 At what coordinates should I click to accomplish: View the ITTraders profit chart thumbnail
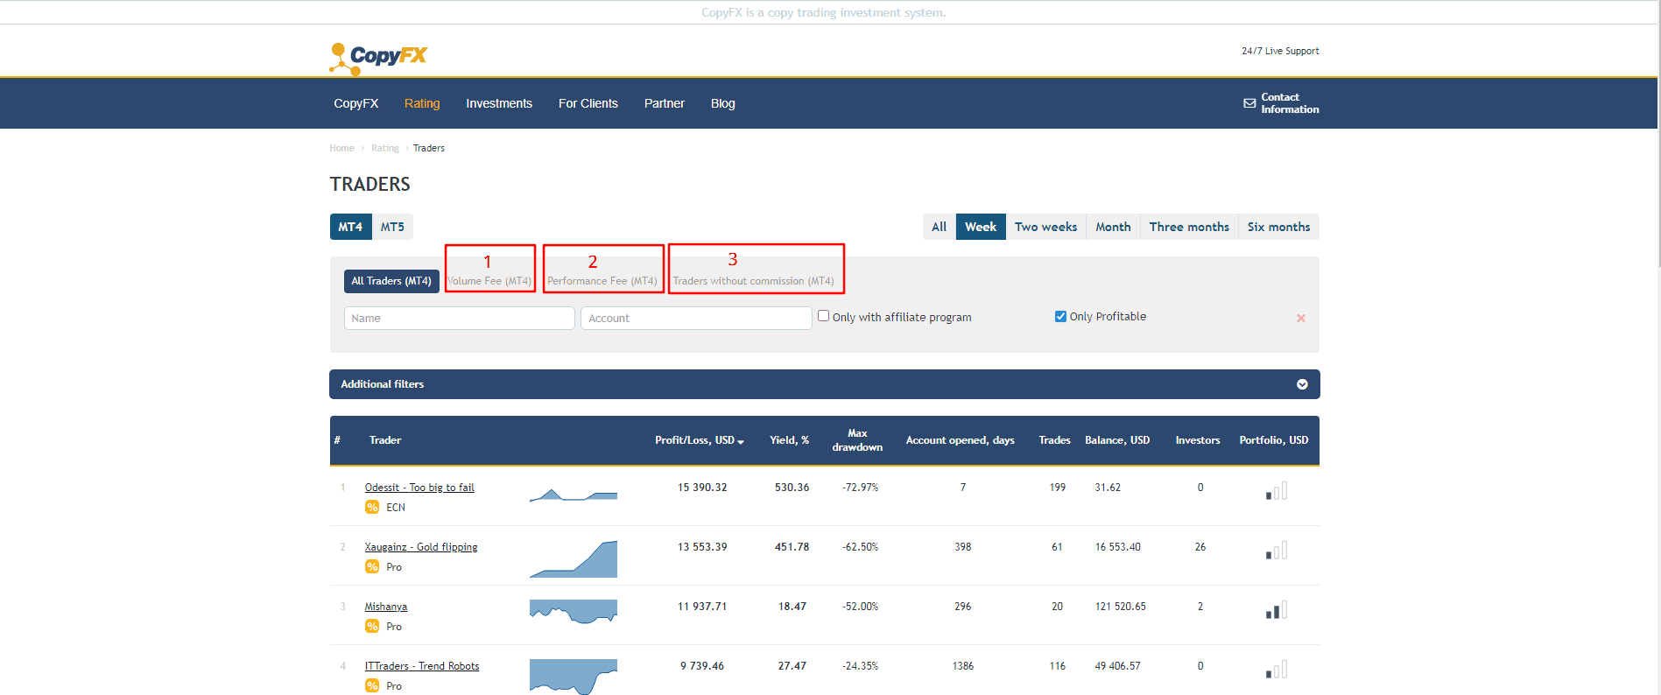[x=574, y=677]
